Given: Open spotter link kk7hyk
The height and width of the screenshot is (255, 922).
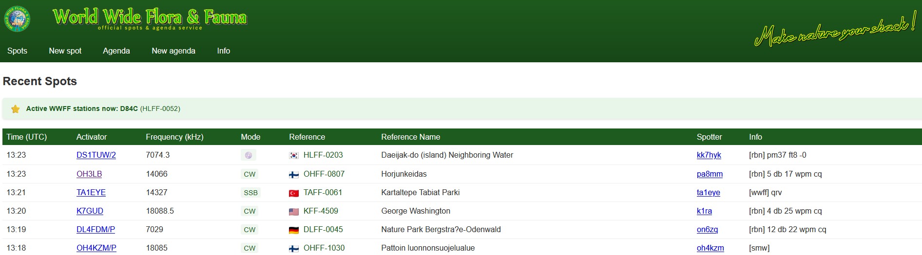Looking at the screenshot, I should (x=709, y=155).
